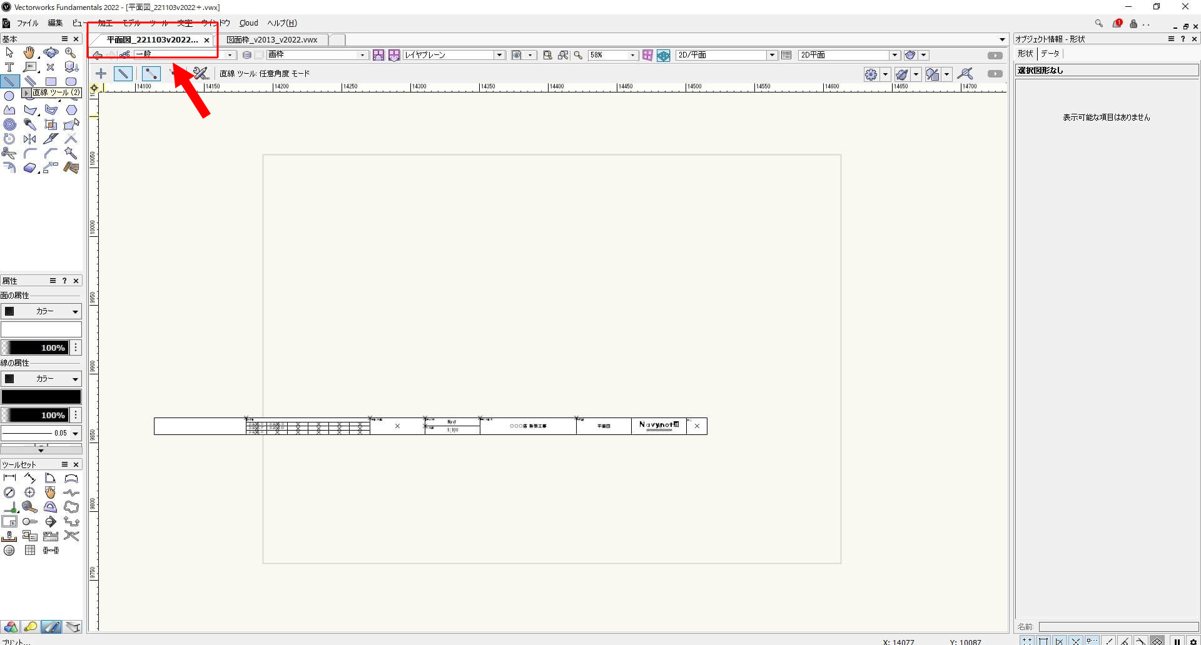Click the 名前 name input field
Viewport: 1201px width, 645px height.
click(x=1118, y=627)
